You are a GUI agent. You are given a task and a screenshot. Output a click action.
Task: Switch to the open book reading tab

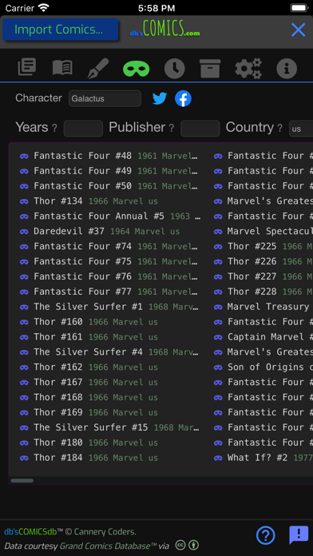pyautogui.click(x=62, y=67)
